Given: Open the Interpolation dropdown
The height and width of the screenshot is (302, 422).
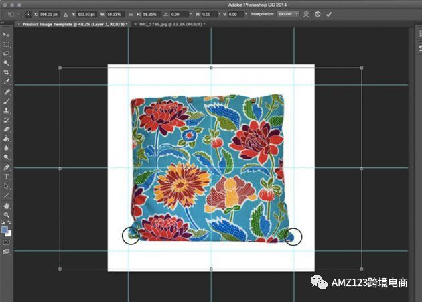Looking at the screenshot, I should coord(288,13).
